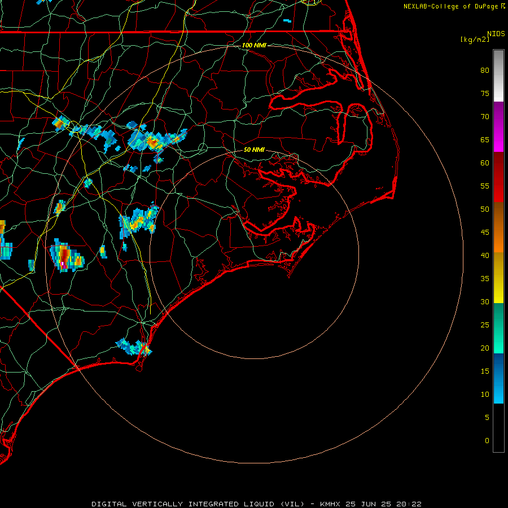Viewport: 508px width, 508px height.
Task: Click the 100 NMI range ring label
Action: (254, 45)
